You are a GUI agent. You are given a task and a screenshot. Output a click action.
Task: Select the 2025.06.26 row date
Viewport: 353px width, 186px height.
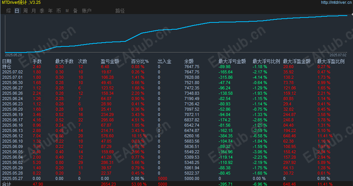click(13, 93)
